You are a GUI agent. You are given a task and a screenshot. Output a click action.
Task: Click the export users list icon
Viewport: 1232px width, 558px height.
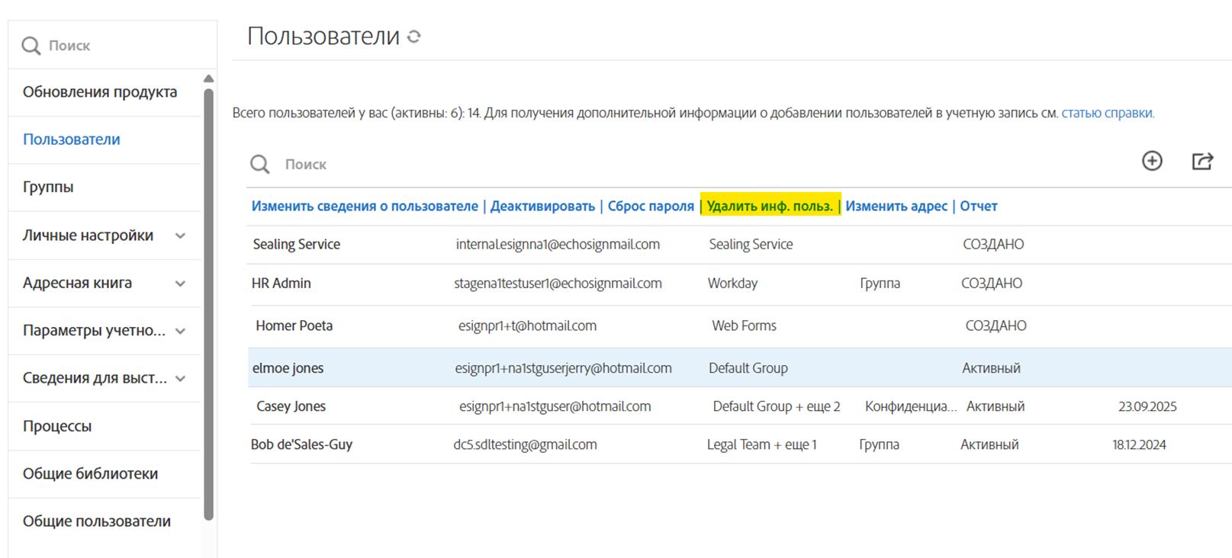1202,161
